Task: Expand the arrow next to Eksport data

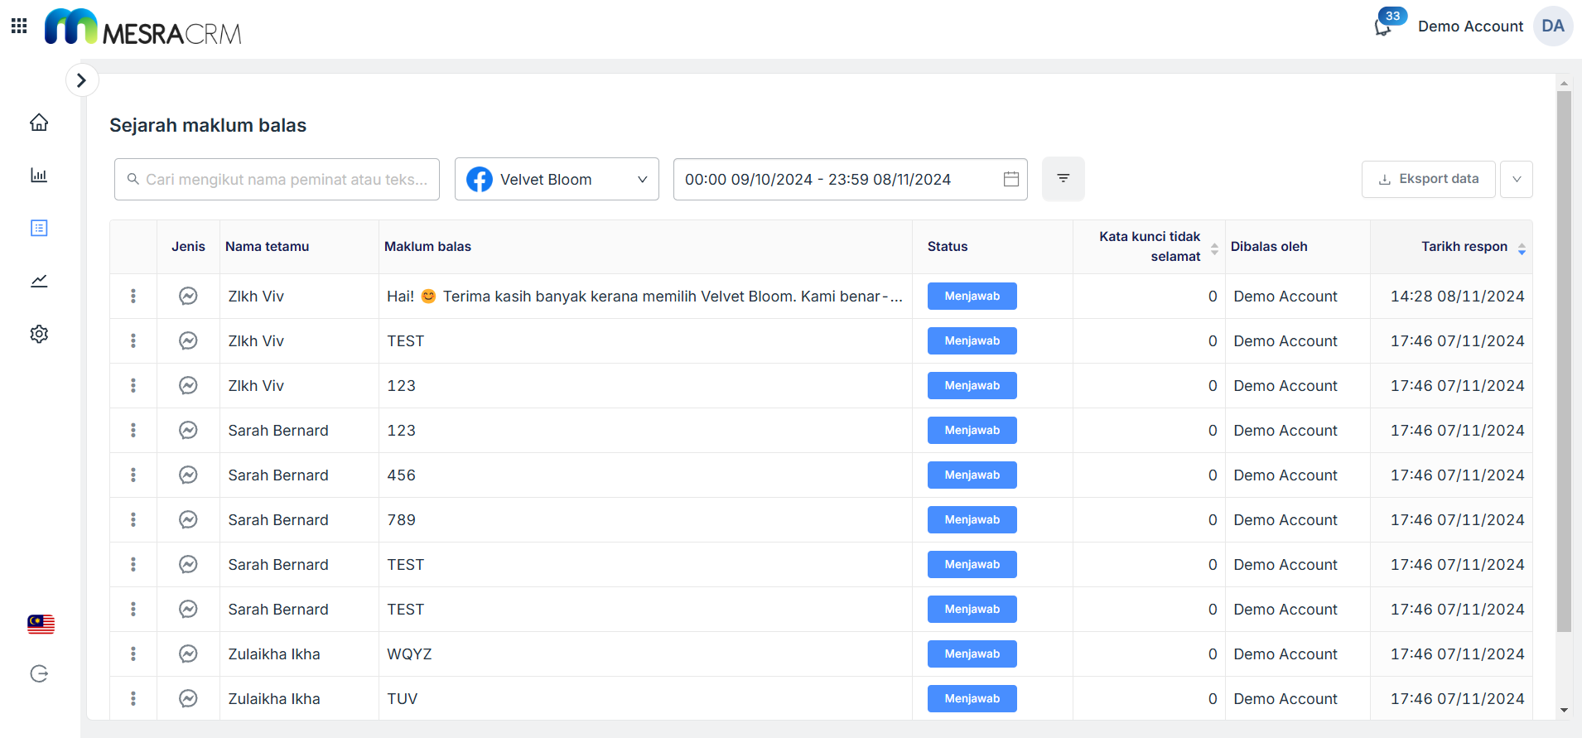Action: pyautogui.click(x=1516, y=180)
